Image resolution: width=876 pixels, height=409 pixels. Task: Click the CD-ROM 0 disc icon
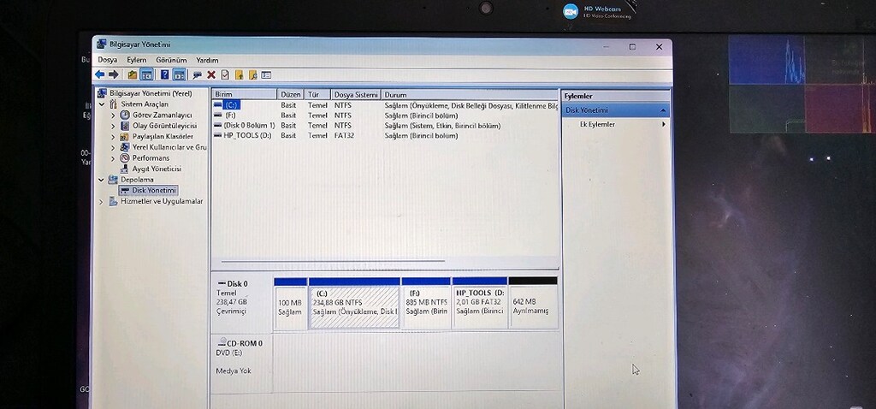[222, 342]
